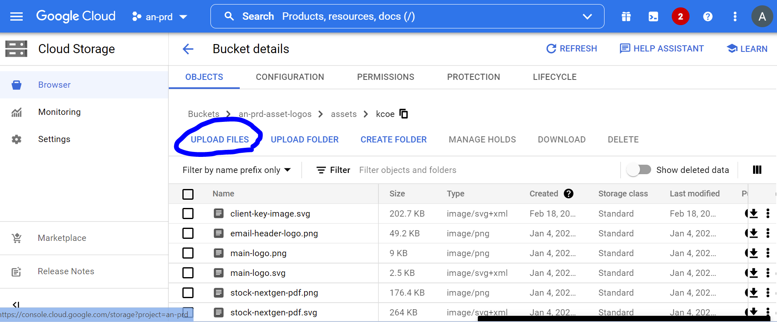Focus the Filter objects and folders field
The height and width of the screenshot is (322, 777).
click(487, 170)
